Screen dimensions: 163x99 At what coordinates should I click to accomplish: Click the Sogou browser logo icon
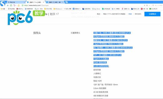[x=3, y=4]
